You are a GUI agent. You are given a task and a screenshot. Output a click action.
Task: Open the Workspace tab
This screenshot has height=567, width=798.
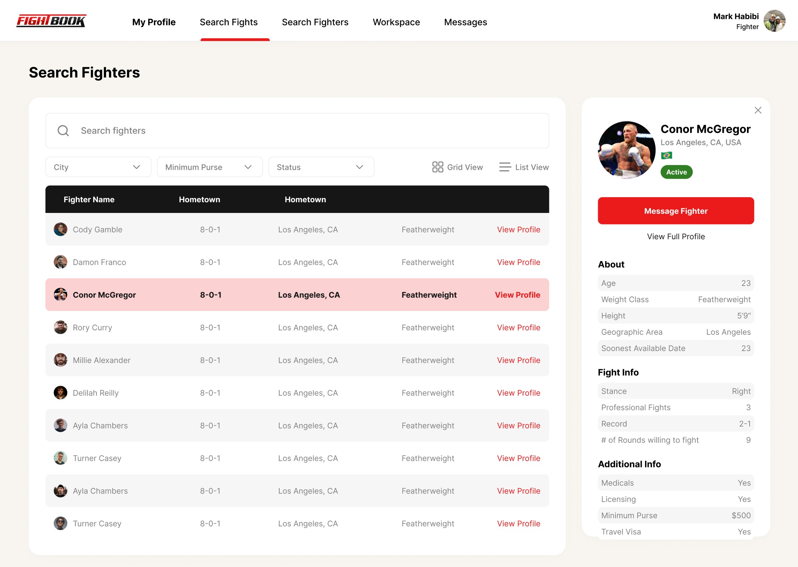(396, 22)
